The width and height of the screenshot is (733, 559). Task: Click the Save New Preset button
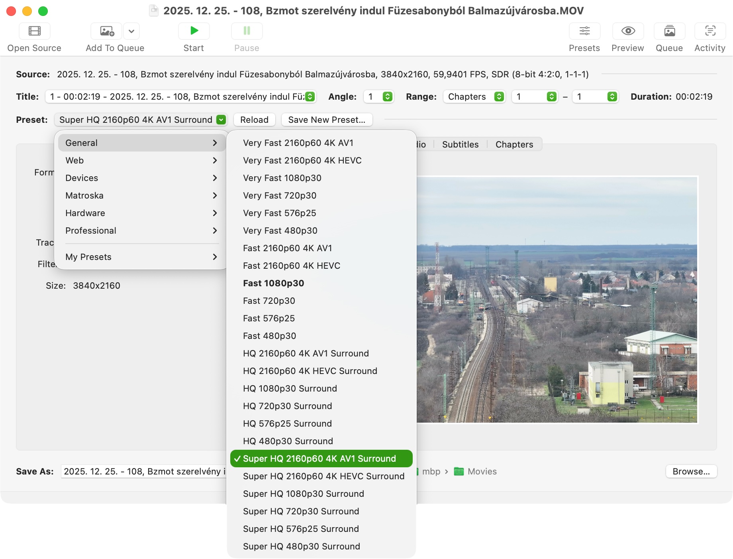point(327,120)
